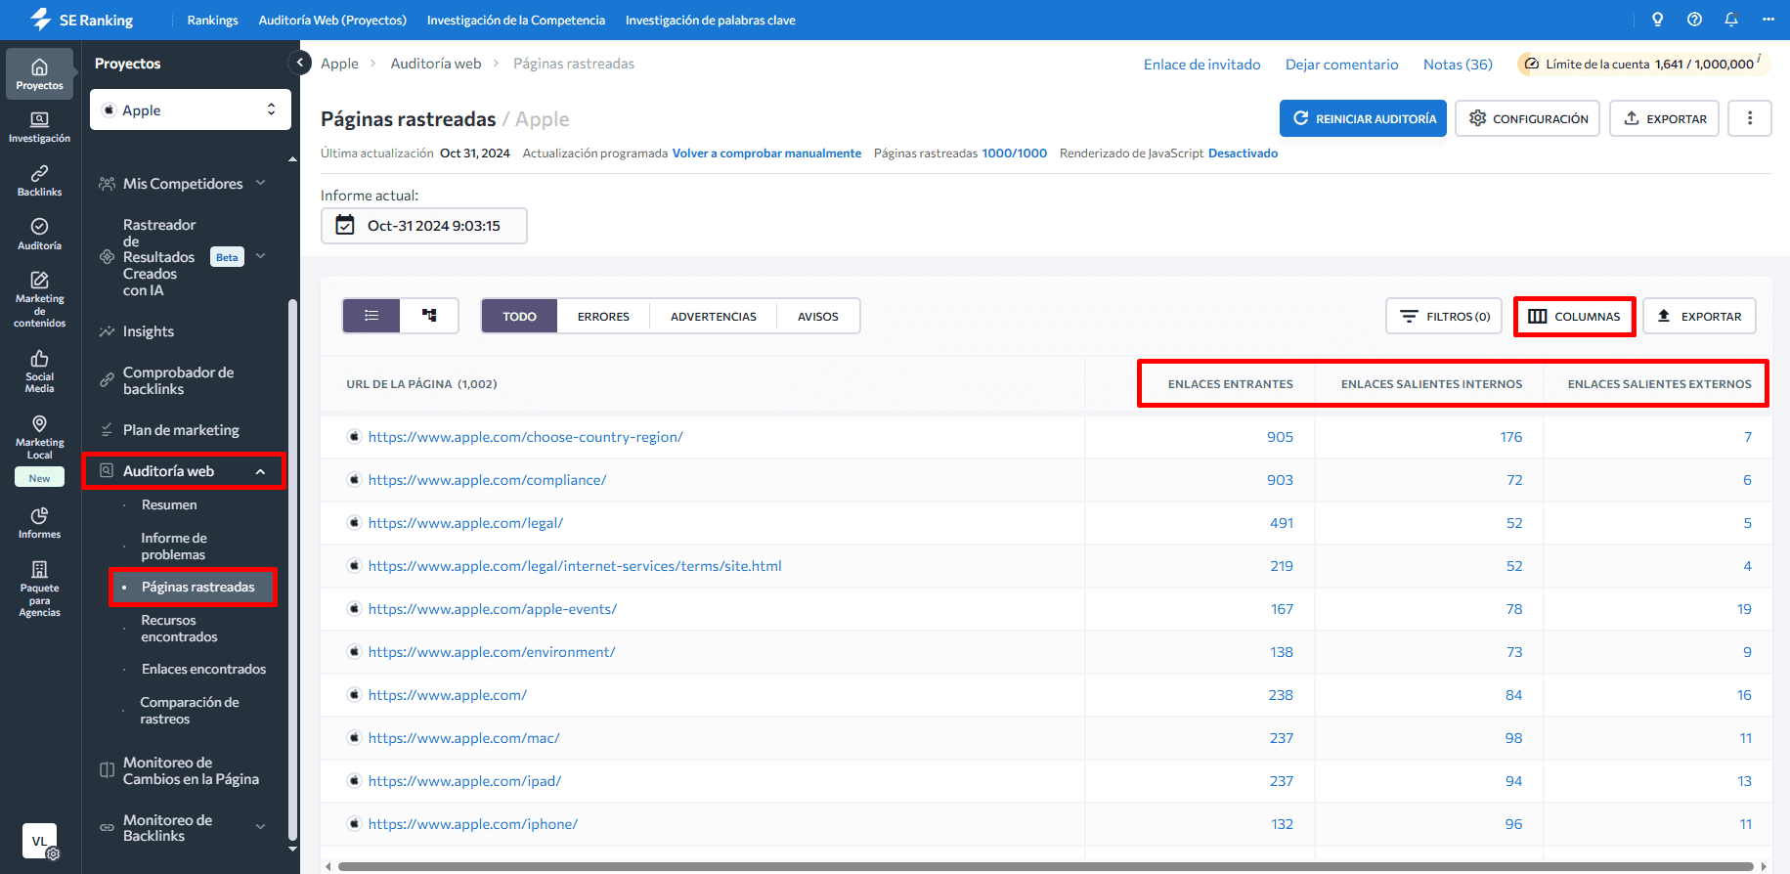Open the Backlinks sidebar icon
The width and height of the screenshot is (1790, 874).
pyautogui.click(x=39, y=181)
